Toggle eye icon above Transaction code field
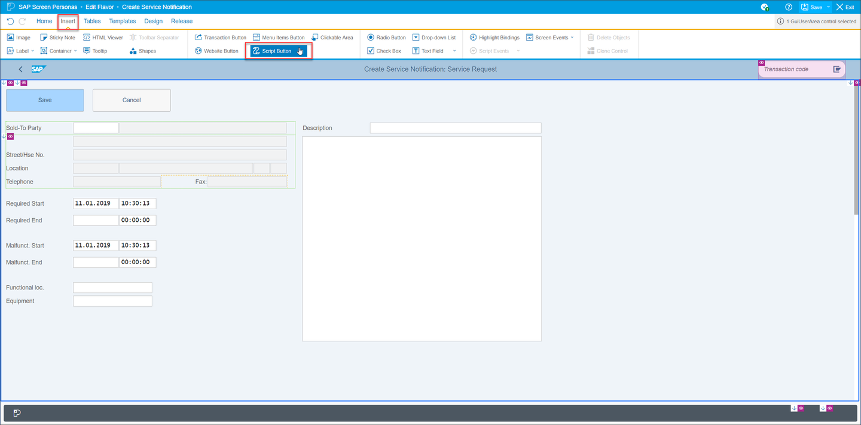 point(762,62)
